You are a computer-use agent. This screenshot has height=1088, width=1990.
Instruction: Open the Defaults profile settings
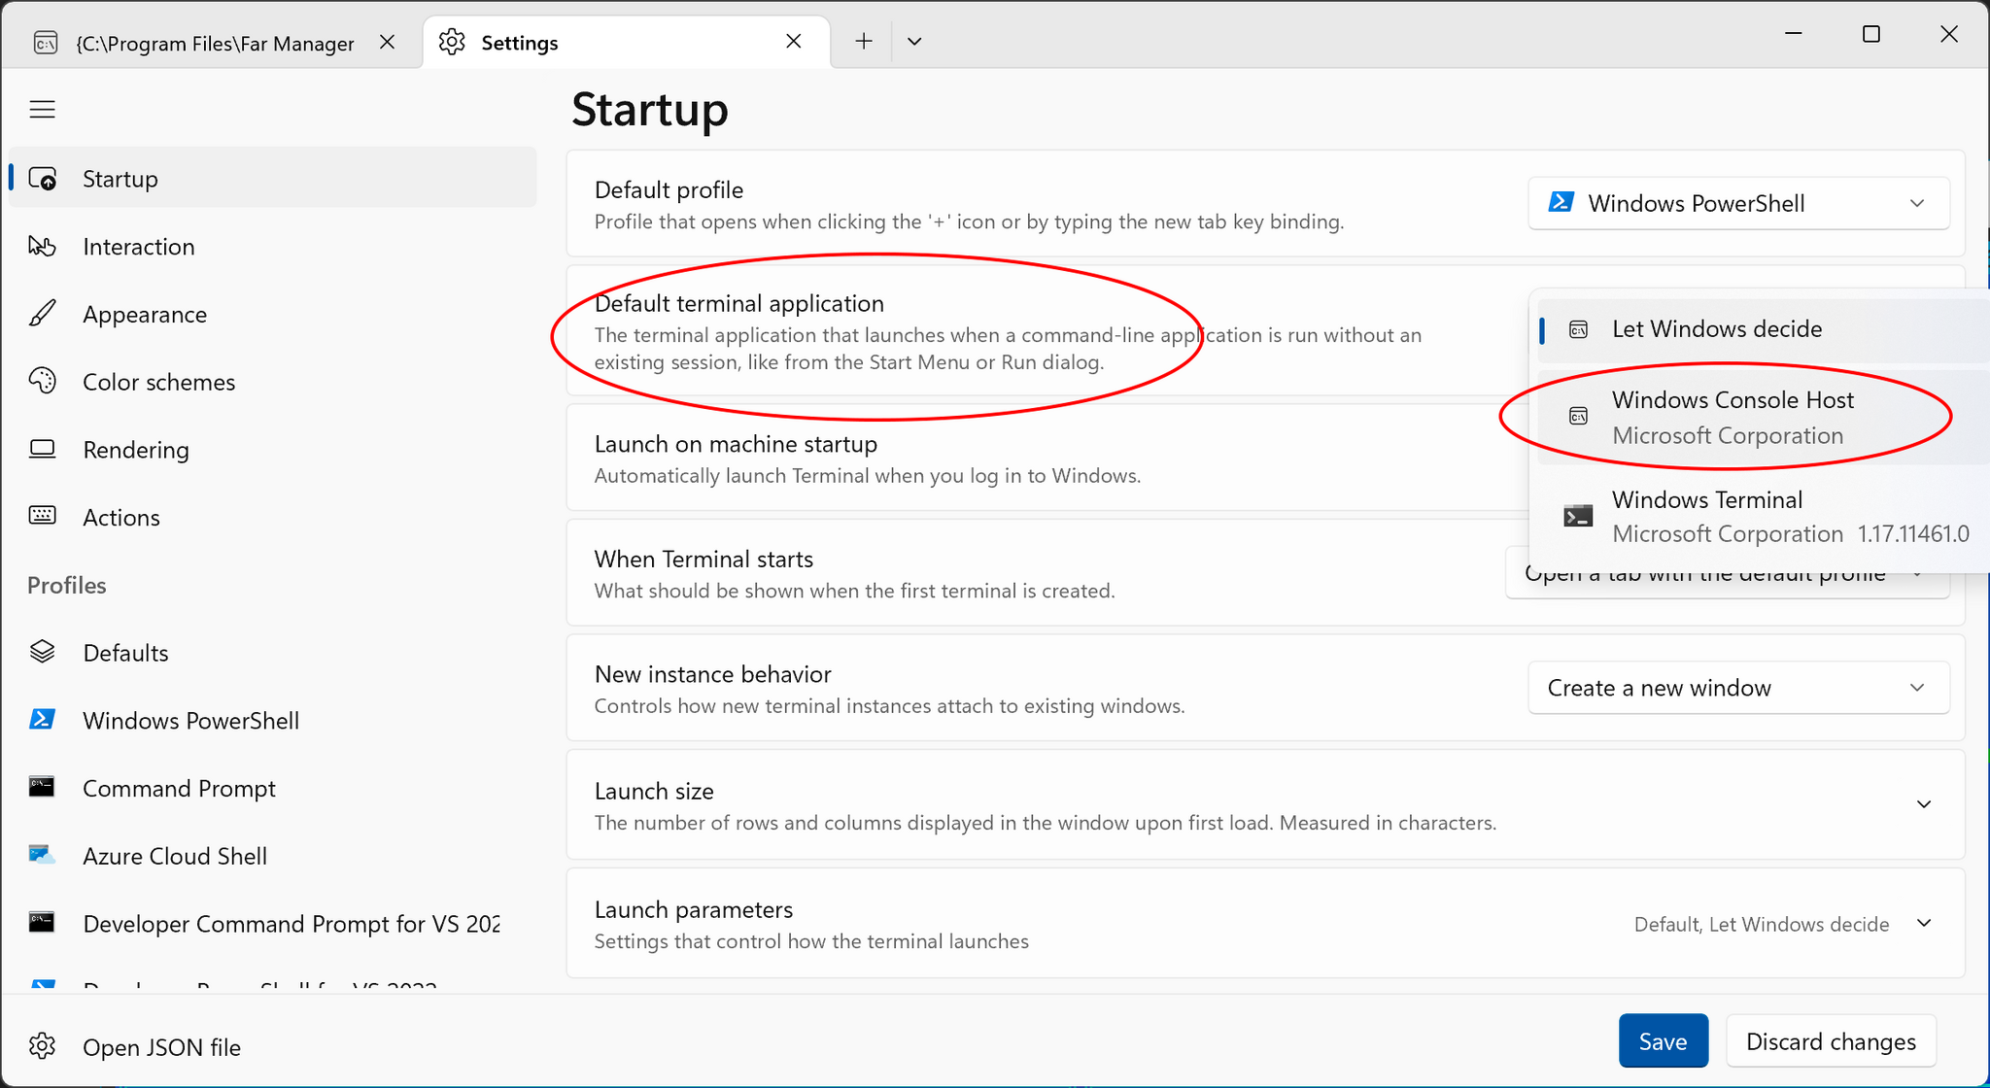coord(272,653)
